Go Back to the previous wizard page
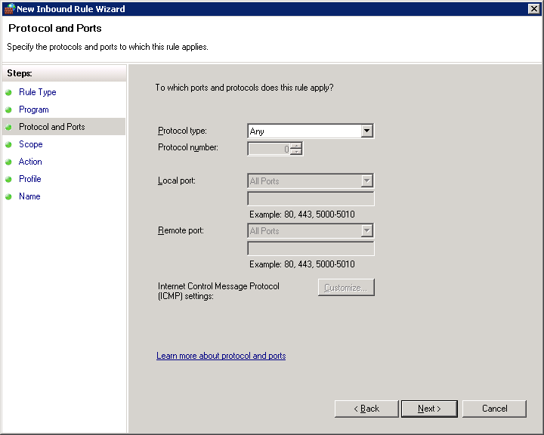 click(366, 409)
